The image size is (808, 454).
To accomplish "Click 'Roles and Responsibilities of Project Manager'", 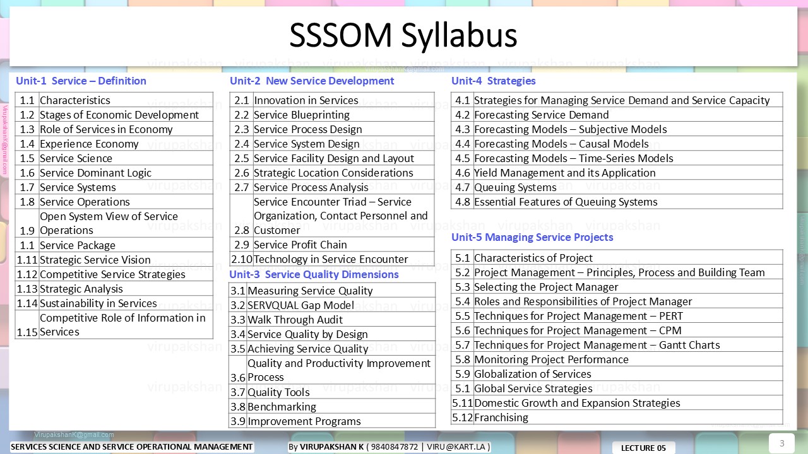I will click(628, 301).
